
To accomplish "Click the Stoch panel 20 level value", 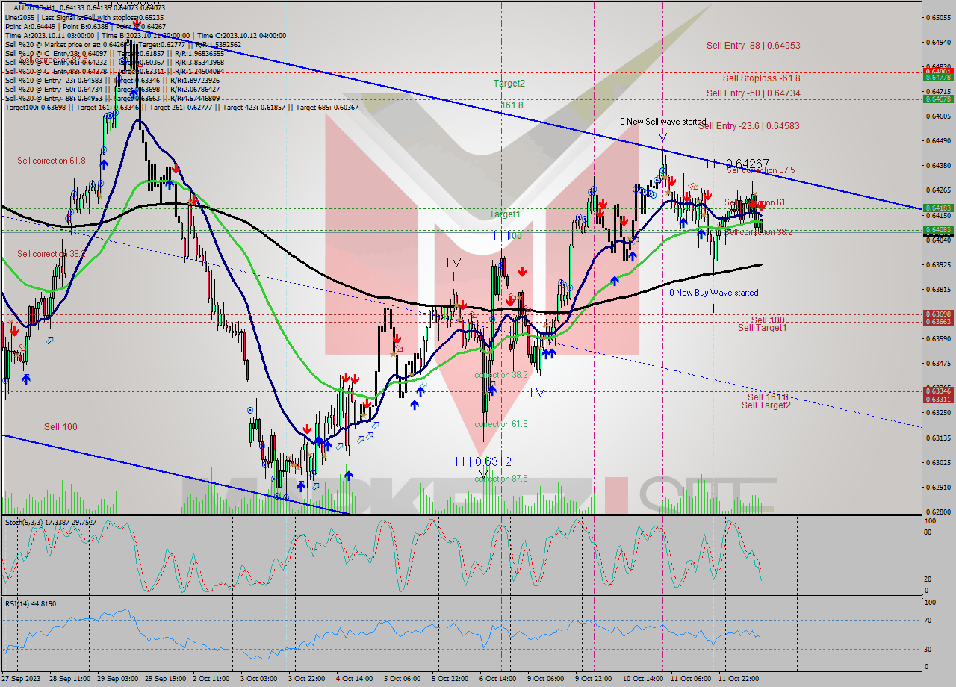I will (927, 579).
